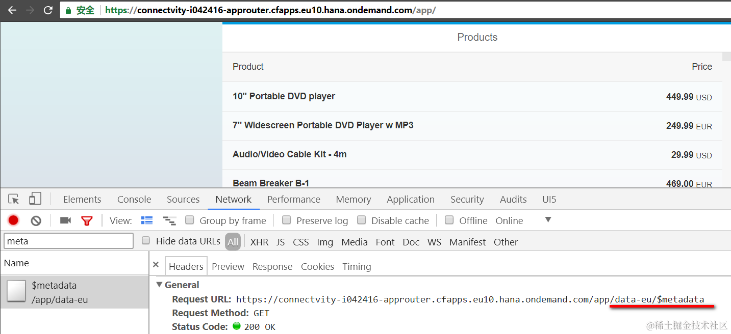Clear the network log icon
Viewport: 731px width, 334px height.
(x=36, y=220)
